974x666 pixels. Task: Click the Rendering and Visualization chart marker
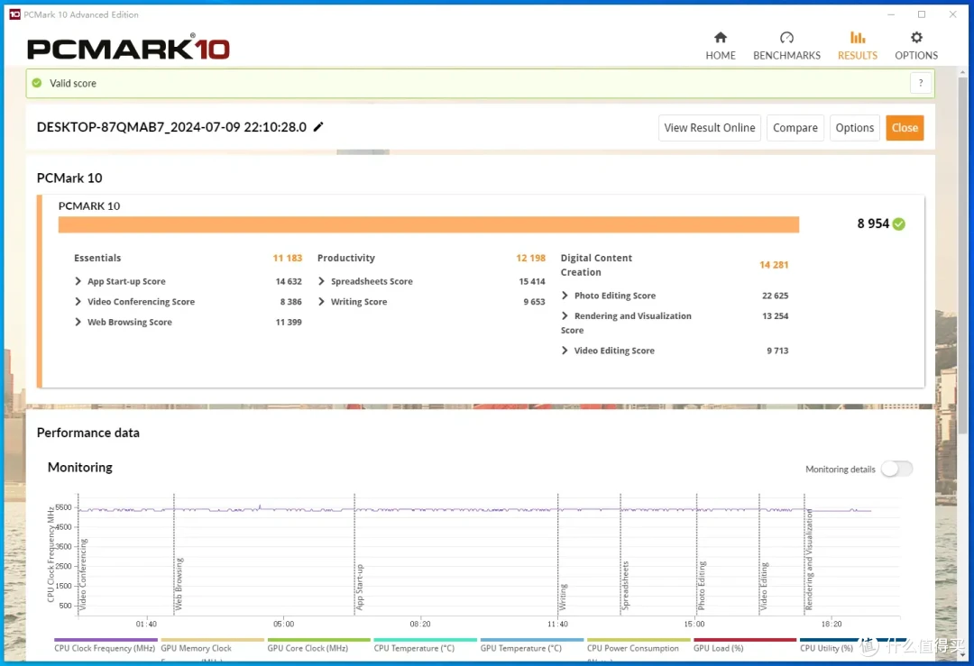pos(809,560)
